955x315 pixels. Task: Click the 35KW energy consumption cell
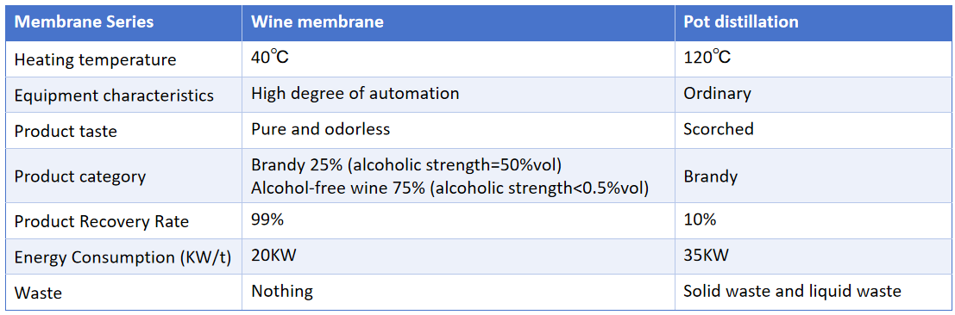pyautogui.click(x=812, y=256)
